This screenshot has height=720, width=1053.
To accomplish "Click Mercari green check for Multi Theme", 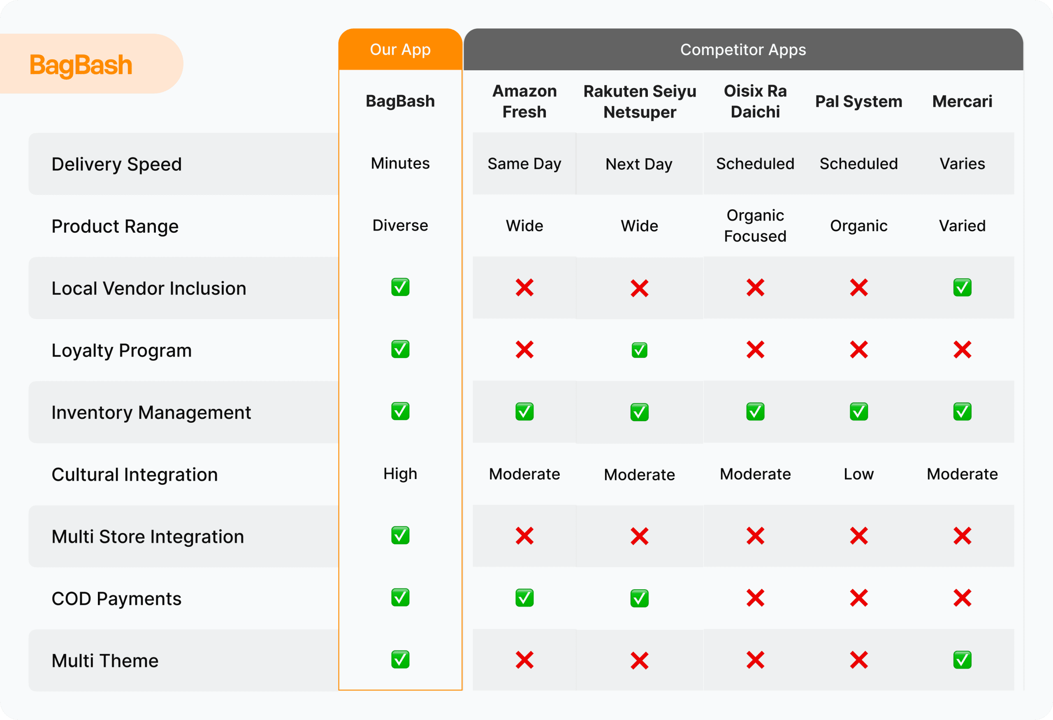I will pyautogui.click(x=962, y=660).
